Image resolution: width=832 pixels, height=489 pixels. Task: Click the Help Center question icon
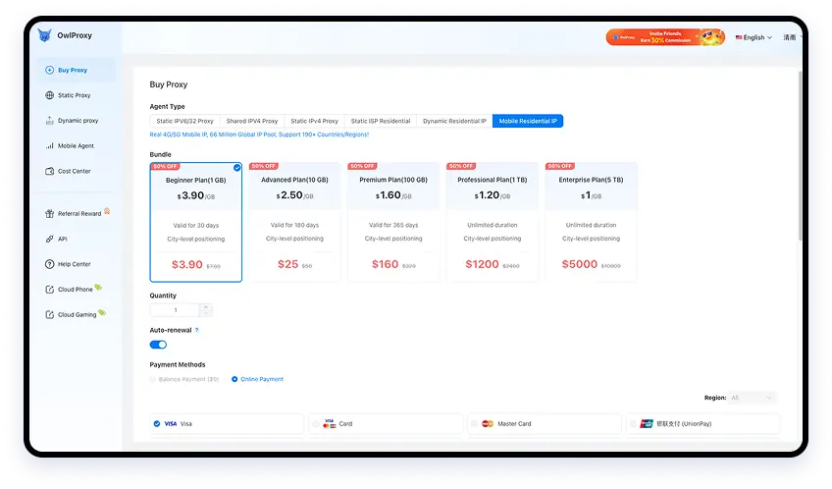tap(49, 264)
